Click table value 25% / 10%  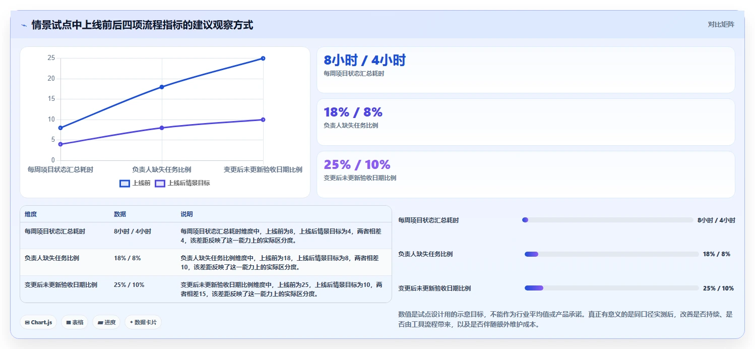(129, 285)
